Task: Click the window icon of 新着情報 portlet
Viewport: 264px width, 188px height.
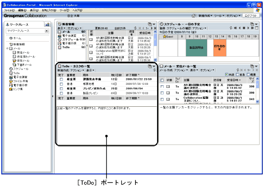Action: click(x=150, y=24)
